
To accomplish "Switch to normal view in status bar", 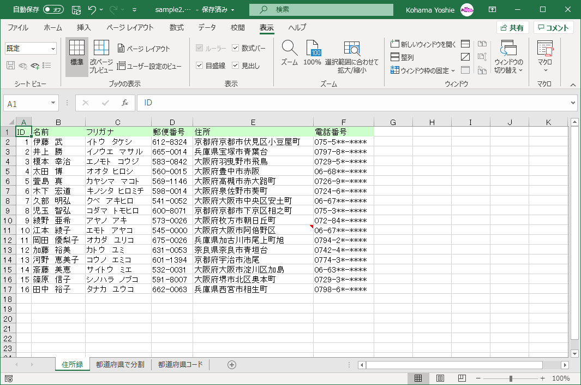I will point(418,378).
